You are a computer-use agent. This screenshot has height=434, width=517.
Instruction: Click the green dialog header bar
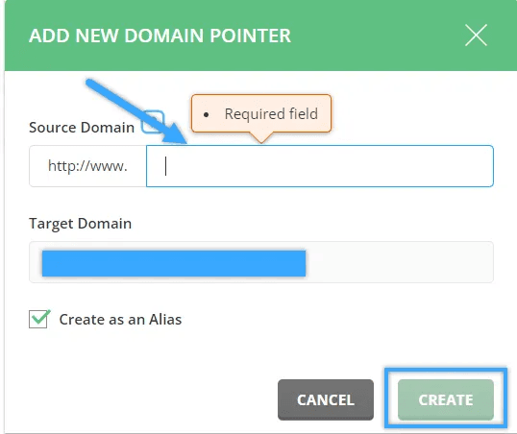pos(260,36)
